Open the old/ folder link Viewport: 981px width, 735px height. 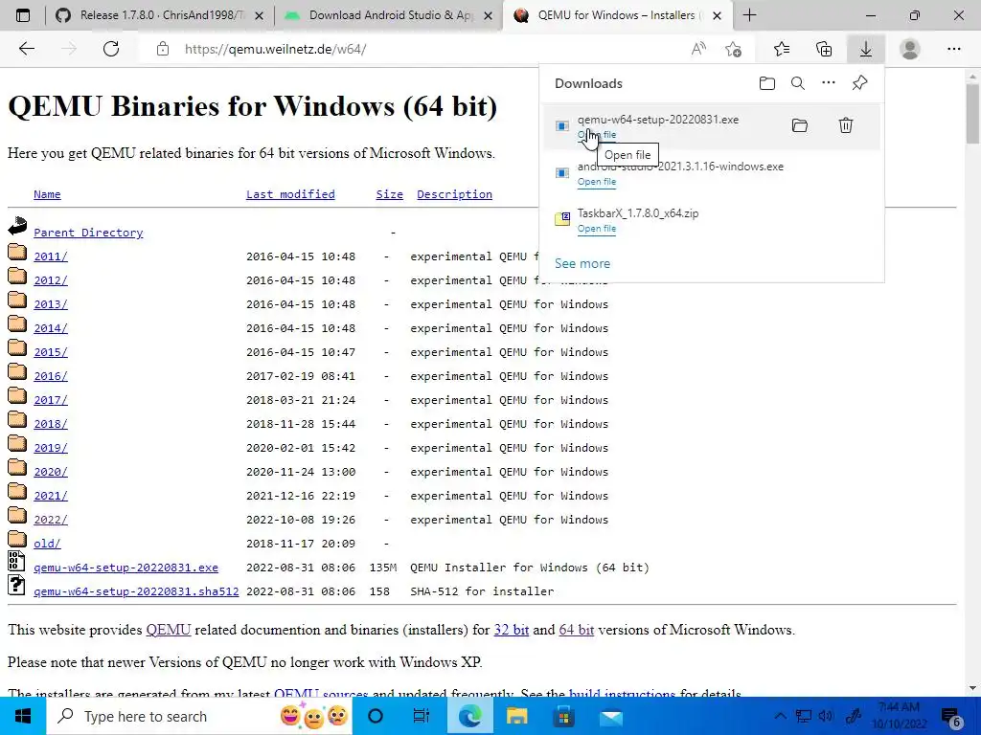click(47, 544)
